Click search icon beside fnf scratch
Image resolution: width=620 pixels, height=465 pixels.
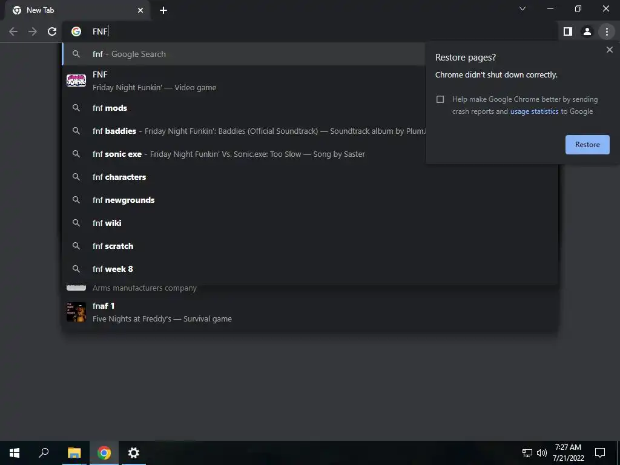tap(76, 246)
